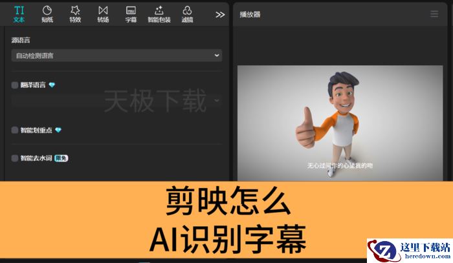
Task: Enable the 翻译语言 checkbox
Action: 15,85
